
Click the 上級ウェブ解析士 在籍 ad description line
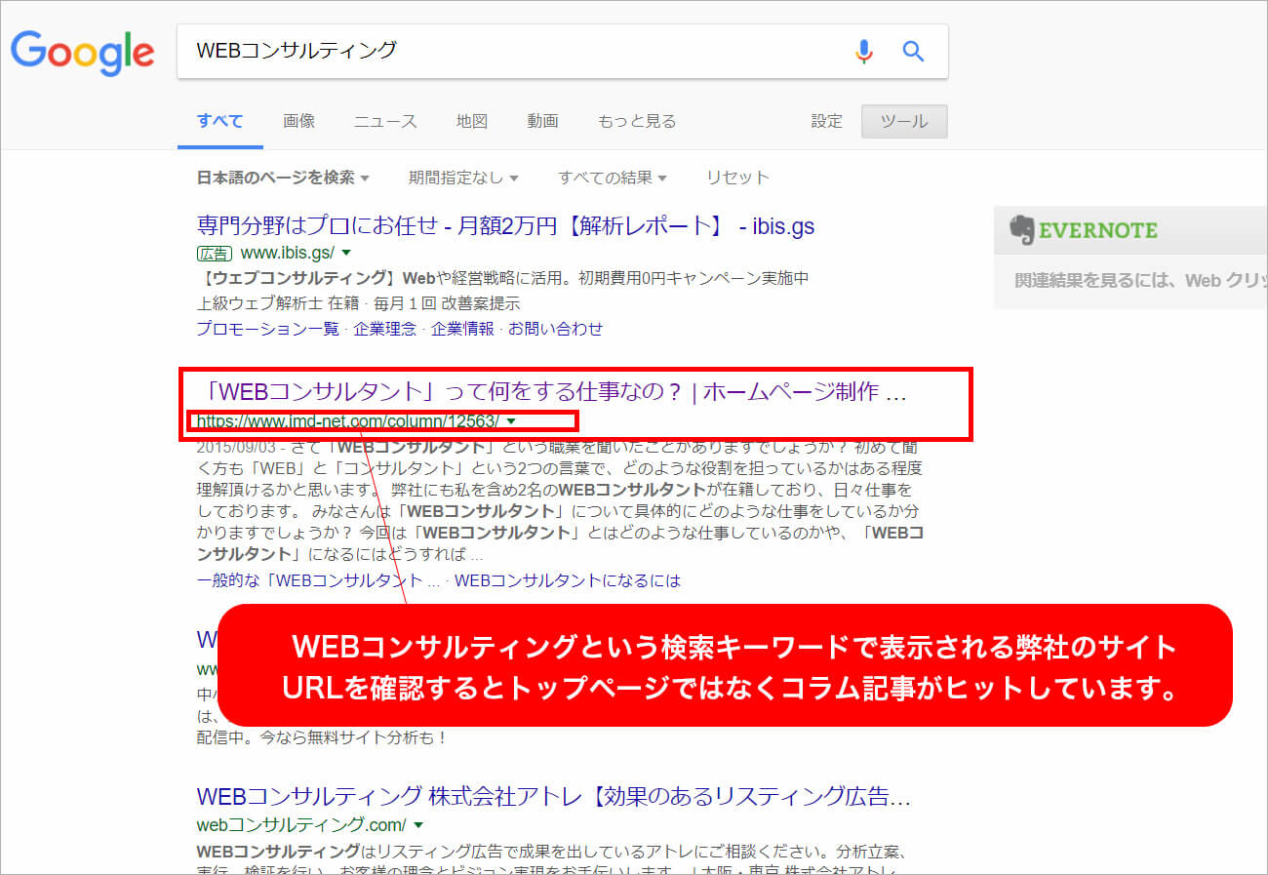[x=358, y=303]
